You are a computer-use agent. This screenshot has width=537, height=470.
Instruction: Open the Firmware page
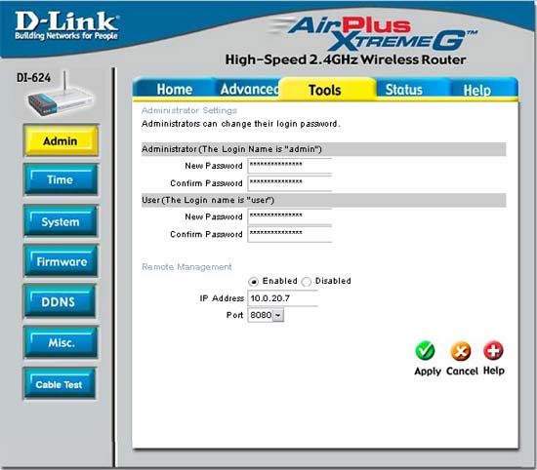click(61, 261)
